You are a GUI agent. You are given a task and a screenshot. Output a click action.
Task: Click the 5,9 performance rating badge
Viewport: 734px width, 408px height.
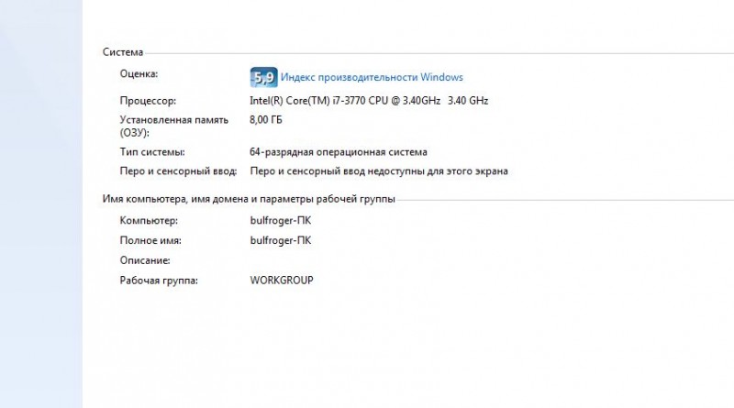pyautogui.click(x=263, y=77)
